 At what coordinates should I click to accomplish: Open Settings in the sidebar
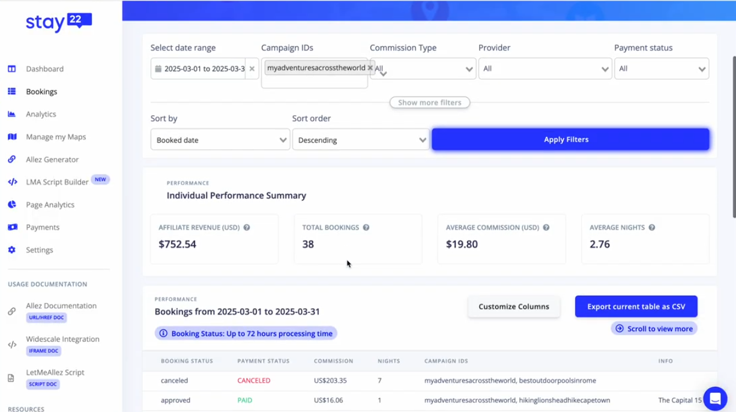click(40, 250)
